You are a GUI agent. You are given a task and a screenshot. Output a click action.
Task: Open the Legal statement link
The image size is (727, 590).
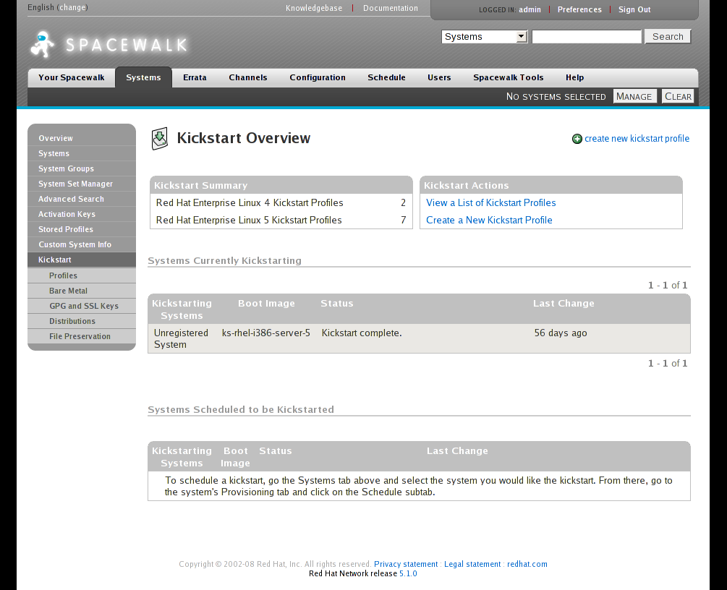pos(472,564)
